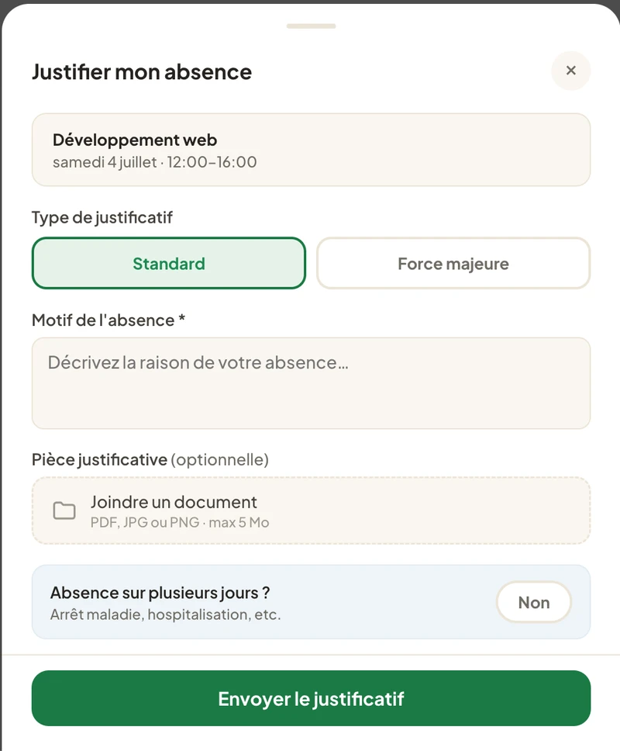Image resolution: width=620 pixels, height=751 pixels.
Task: Click the Joindre un document label
Action: point(174,502)
